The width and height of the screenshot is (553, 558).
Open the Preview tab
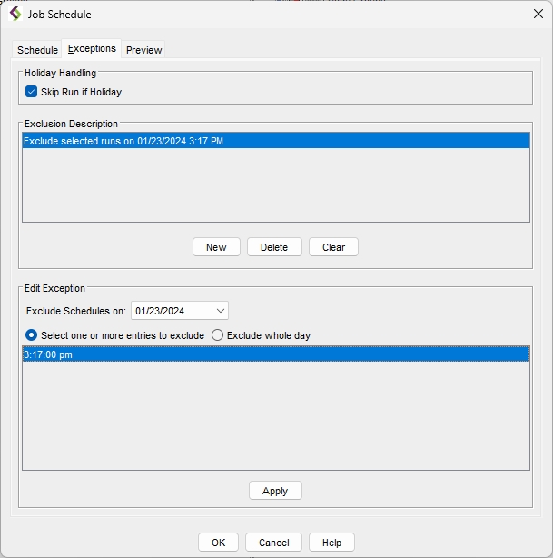(144, 50)
